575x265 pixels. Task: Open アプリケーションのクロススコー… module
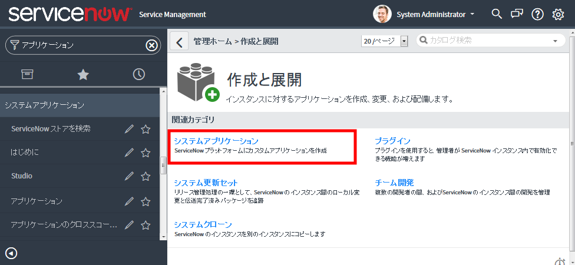(x=64, y=225)
